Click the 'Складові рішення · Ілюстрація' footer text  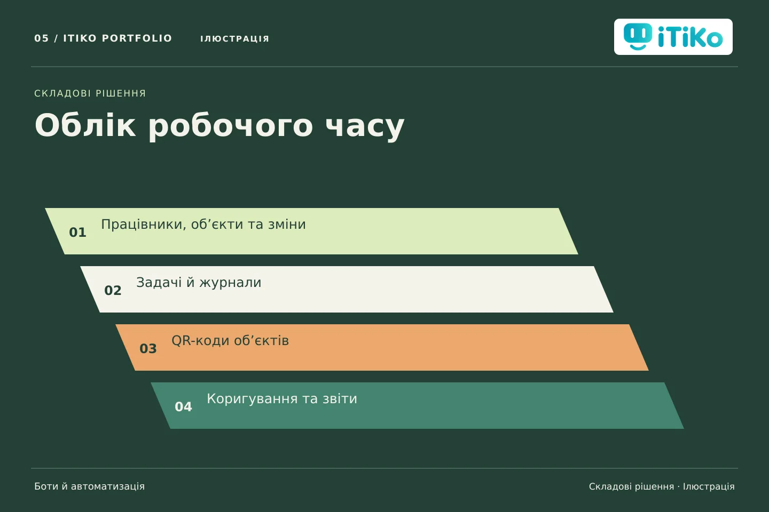[662, 486]
